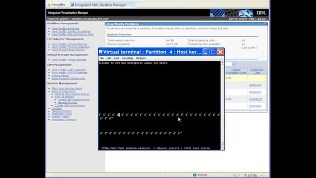The width and height of the screenshot is (316, 178).
Task: Open the Updates link
Action: (57, 108)
